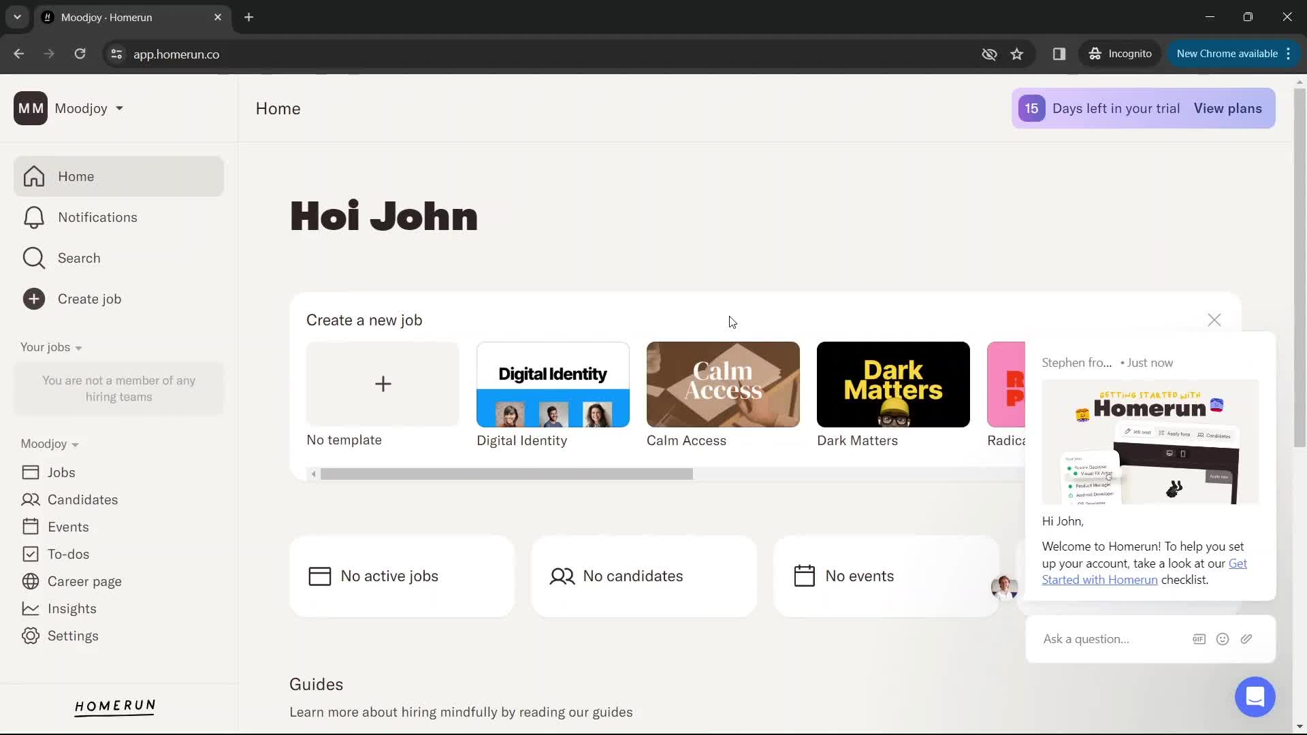Click New Chrome available button
This screenshot has height=735, width=1307.
click(1227, 54)
